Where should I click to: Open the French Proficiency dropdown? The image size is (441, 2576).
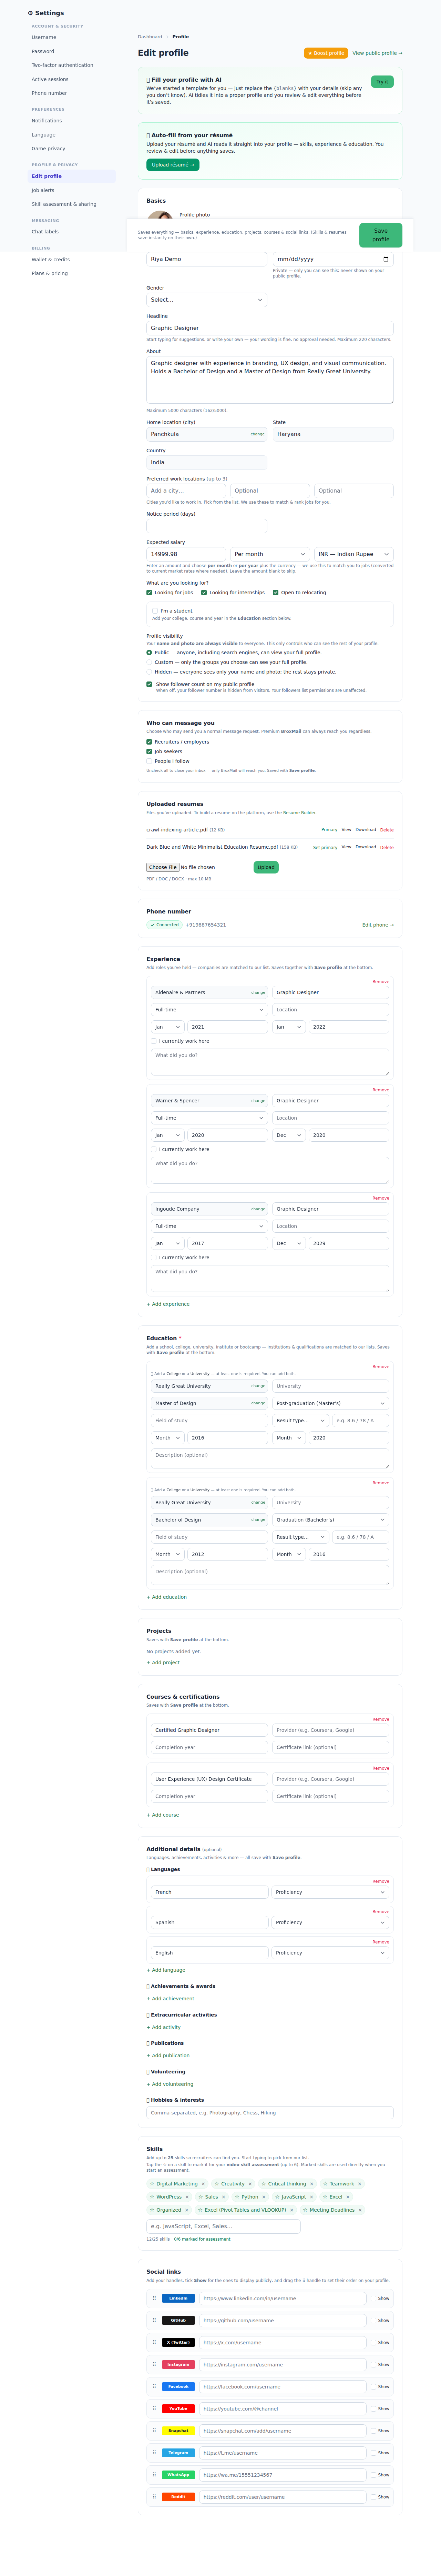330,1892
